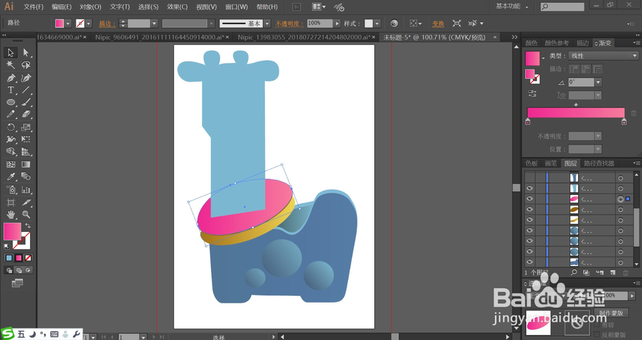Viewport: 642px width, 340px height.
Task: Open the 效果(E) menu
Action: click(x=177, y=7)
